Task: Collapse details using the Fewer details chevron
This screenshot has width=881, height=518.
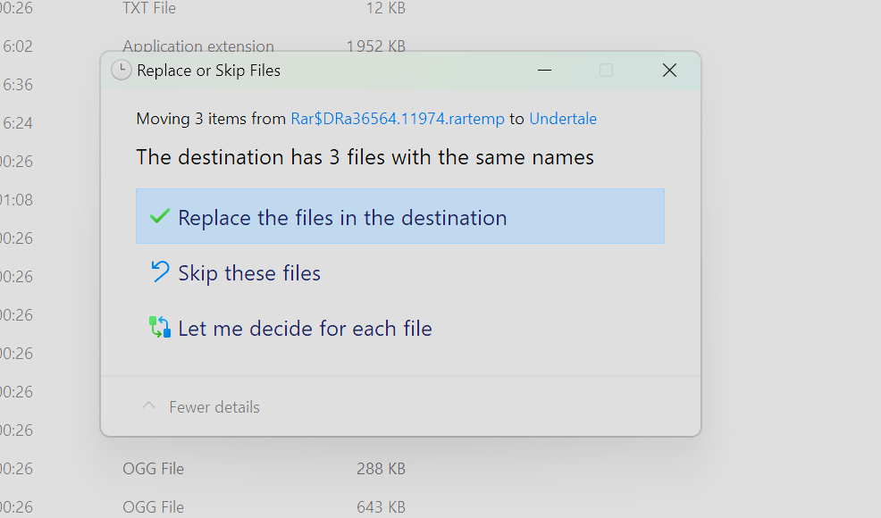Action: coord(148,406)
